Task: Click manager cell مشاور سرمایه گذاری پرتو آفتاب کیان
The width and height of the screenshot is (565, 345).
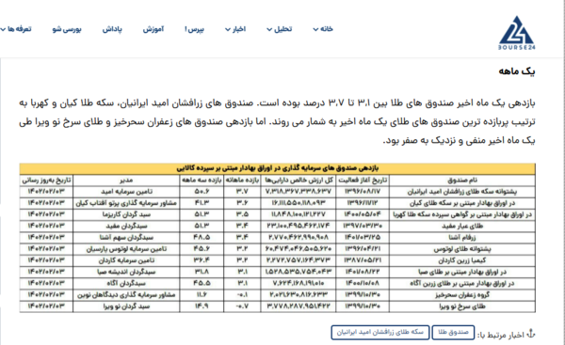Action: point(126,203)
